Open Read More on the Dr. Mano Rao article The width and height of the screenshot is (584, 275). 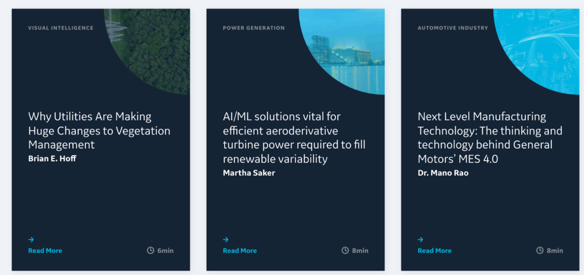pos(435,251)
